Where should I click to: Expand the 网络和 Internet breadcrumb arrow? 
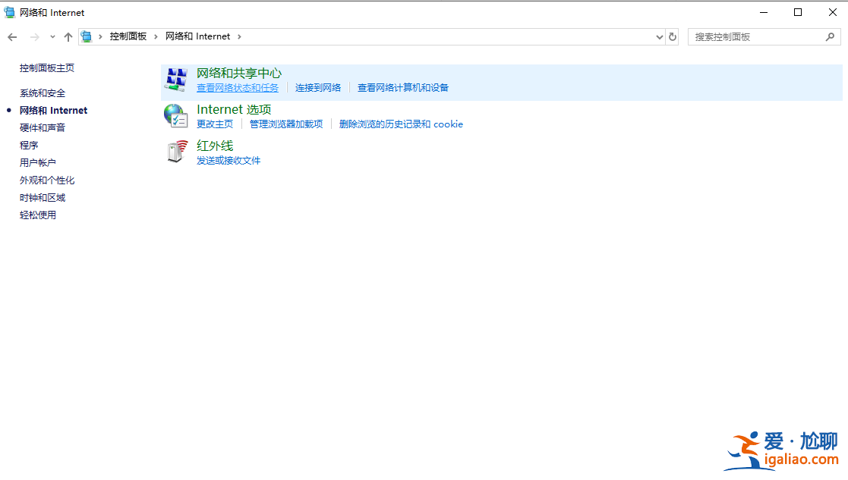click(x=238, y=36)
